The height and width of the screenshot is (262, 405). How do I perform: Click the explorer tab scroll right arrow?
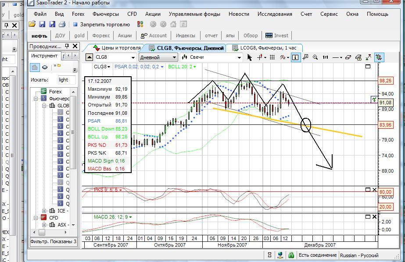[x=75, y=56]
